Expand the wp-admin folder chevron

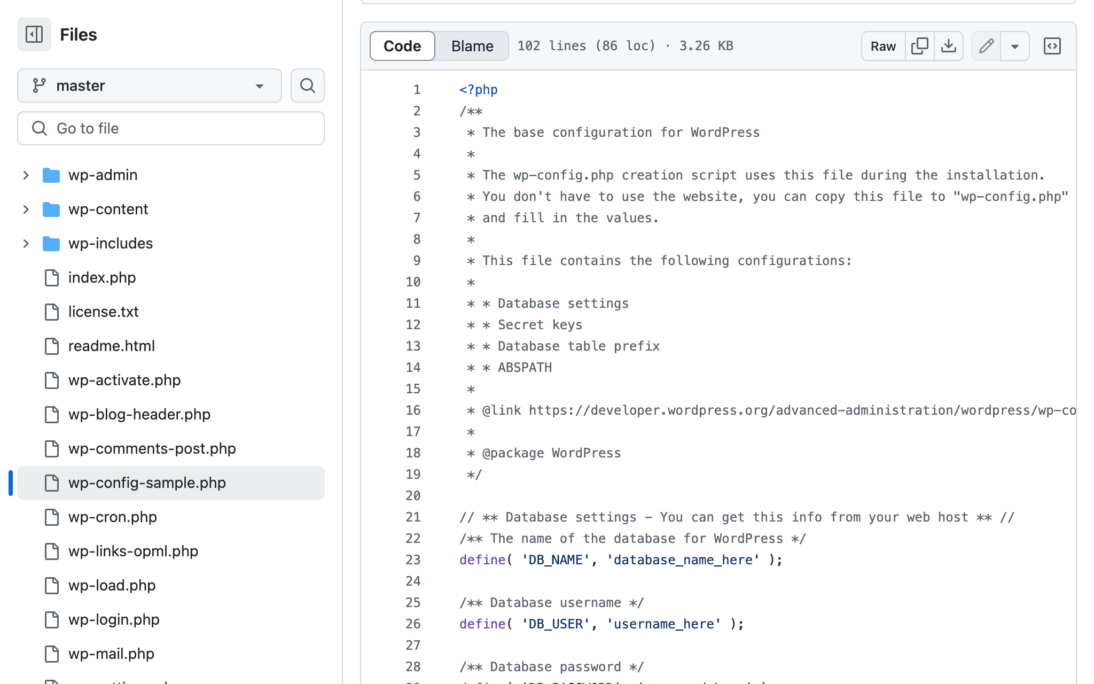26,175
